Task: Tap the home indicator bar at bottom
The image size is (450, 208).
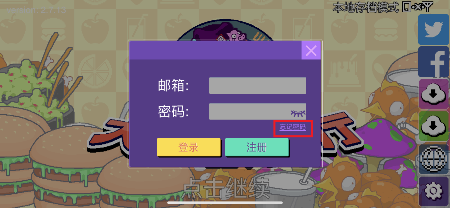Action: tap(225, 203)
